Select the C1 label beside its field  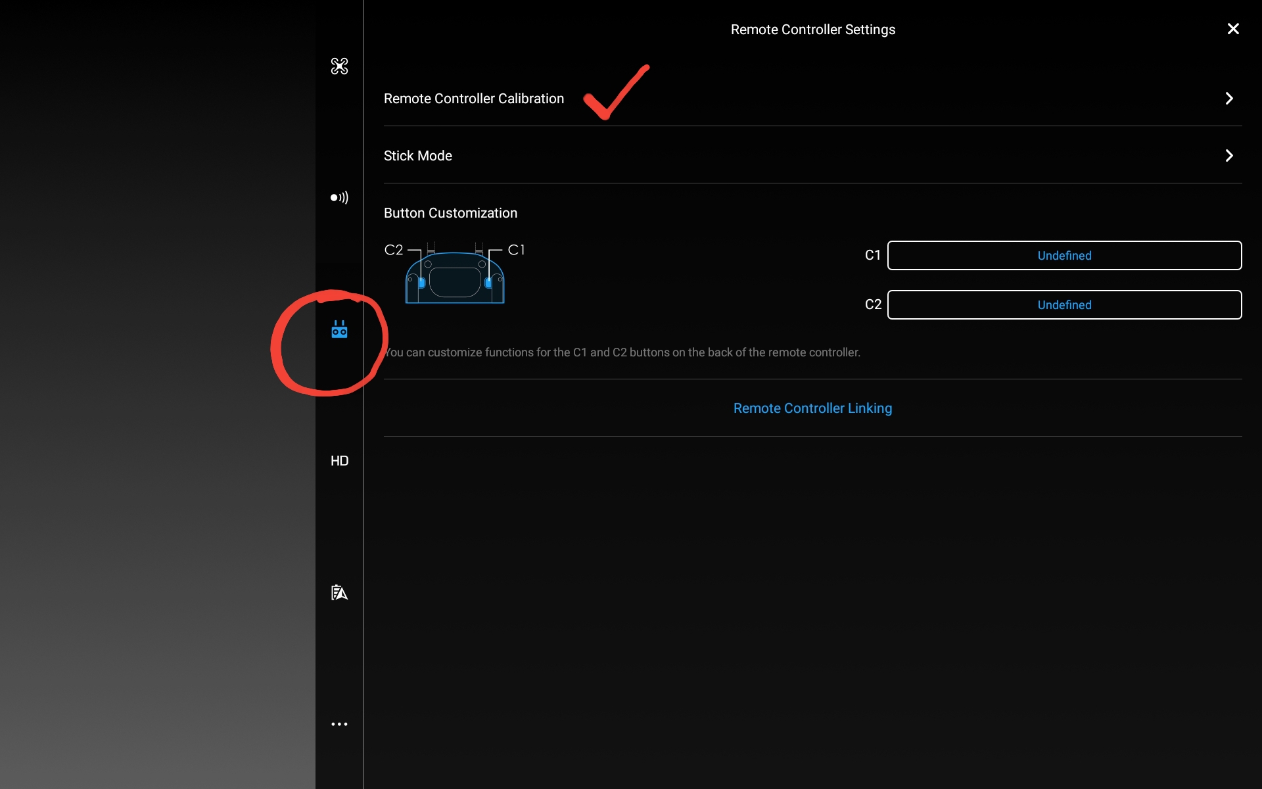pos(872,255)
